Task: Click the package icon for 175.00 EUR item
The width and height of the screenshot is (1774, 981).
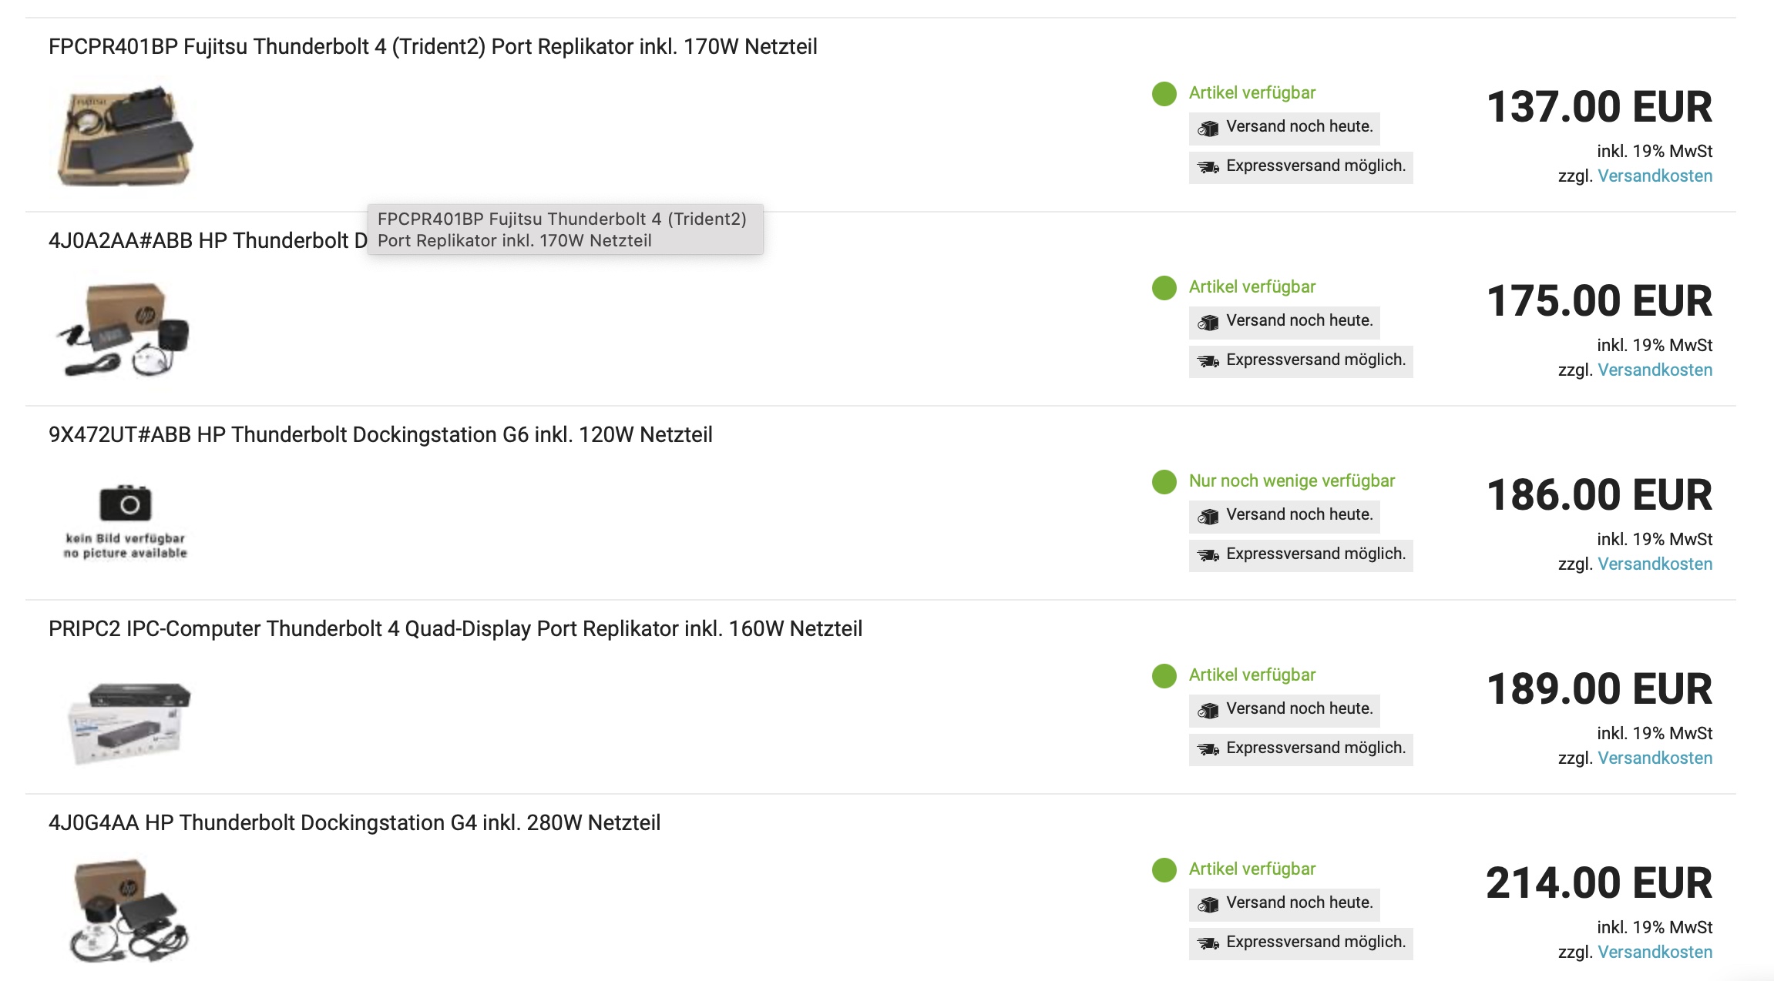Action: (x=1208, y=323)
